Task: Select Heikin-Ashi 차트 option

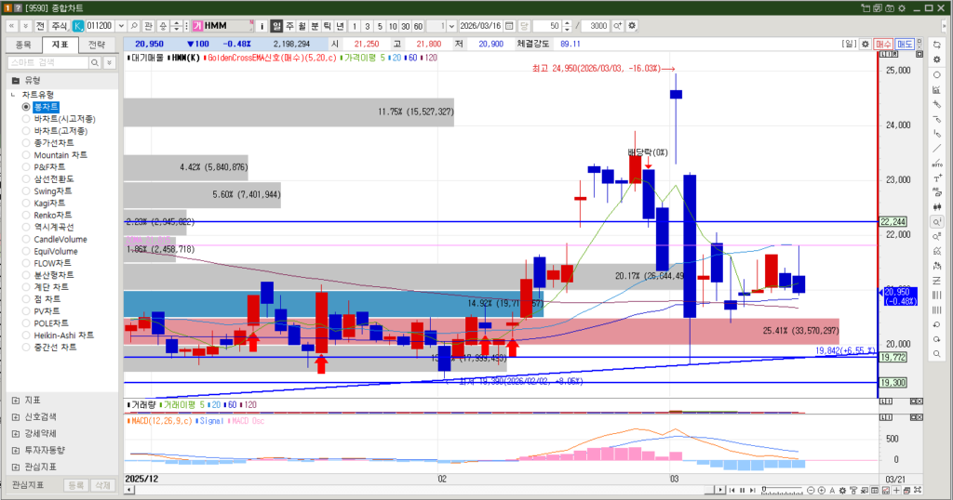Action: [63, 335]
